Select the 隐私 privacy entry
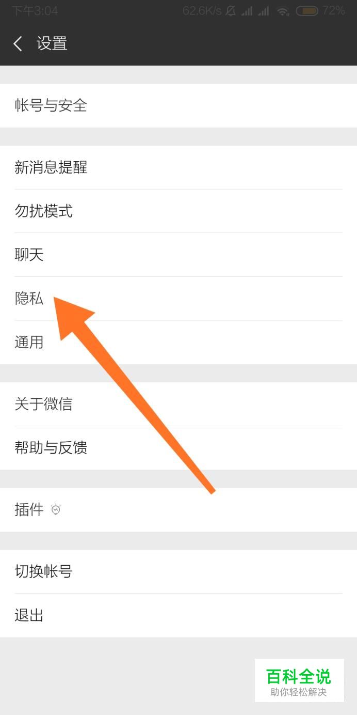Viewport: 357px width, 715px height. (x=178, y=299)
